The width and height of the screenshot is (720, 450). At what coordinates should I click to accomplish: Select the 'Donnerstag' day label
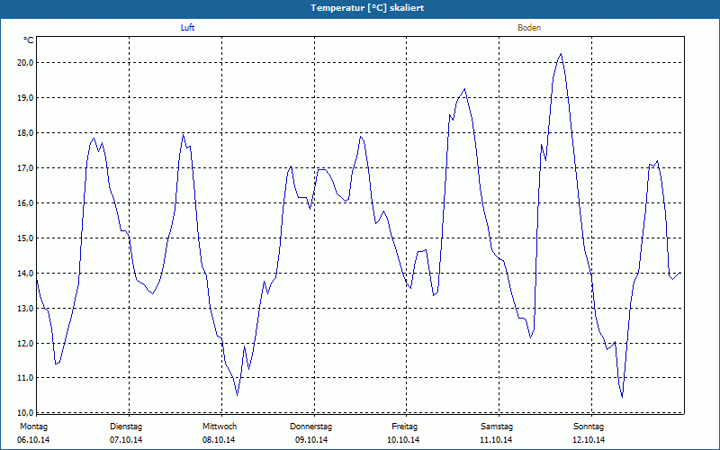pos(310,427)
